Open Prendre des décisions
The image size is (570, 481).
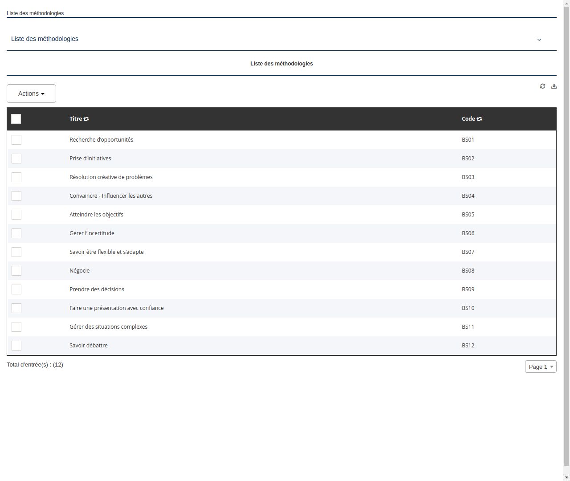[97, 289]
